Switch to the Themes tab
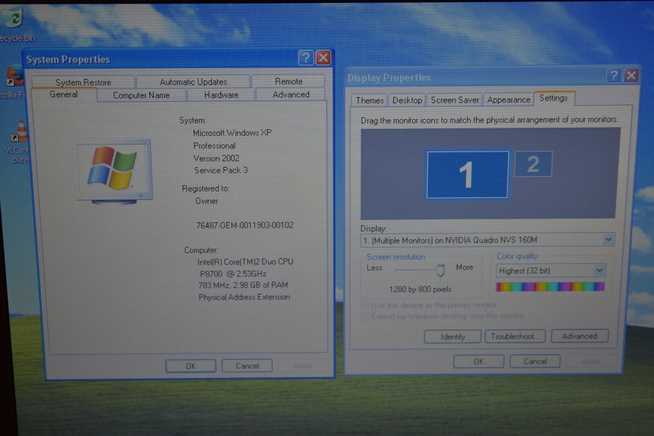Screen dimensions: 654x436 [x=370, y=100]
